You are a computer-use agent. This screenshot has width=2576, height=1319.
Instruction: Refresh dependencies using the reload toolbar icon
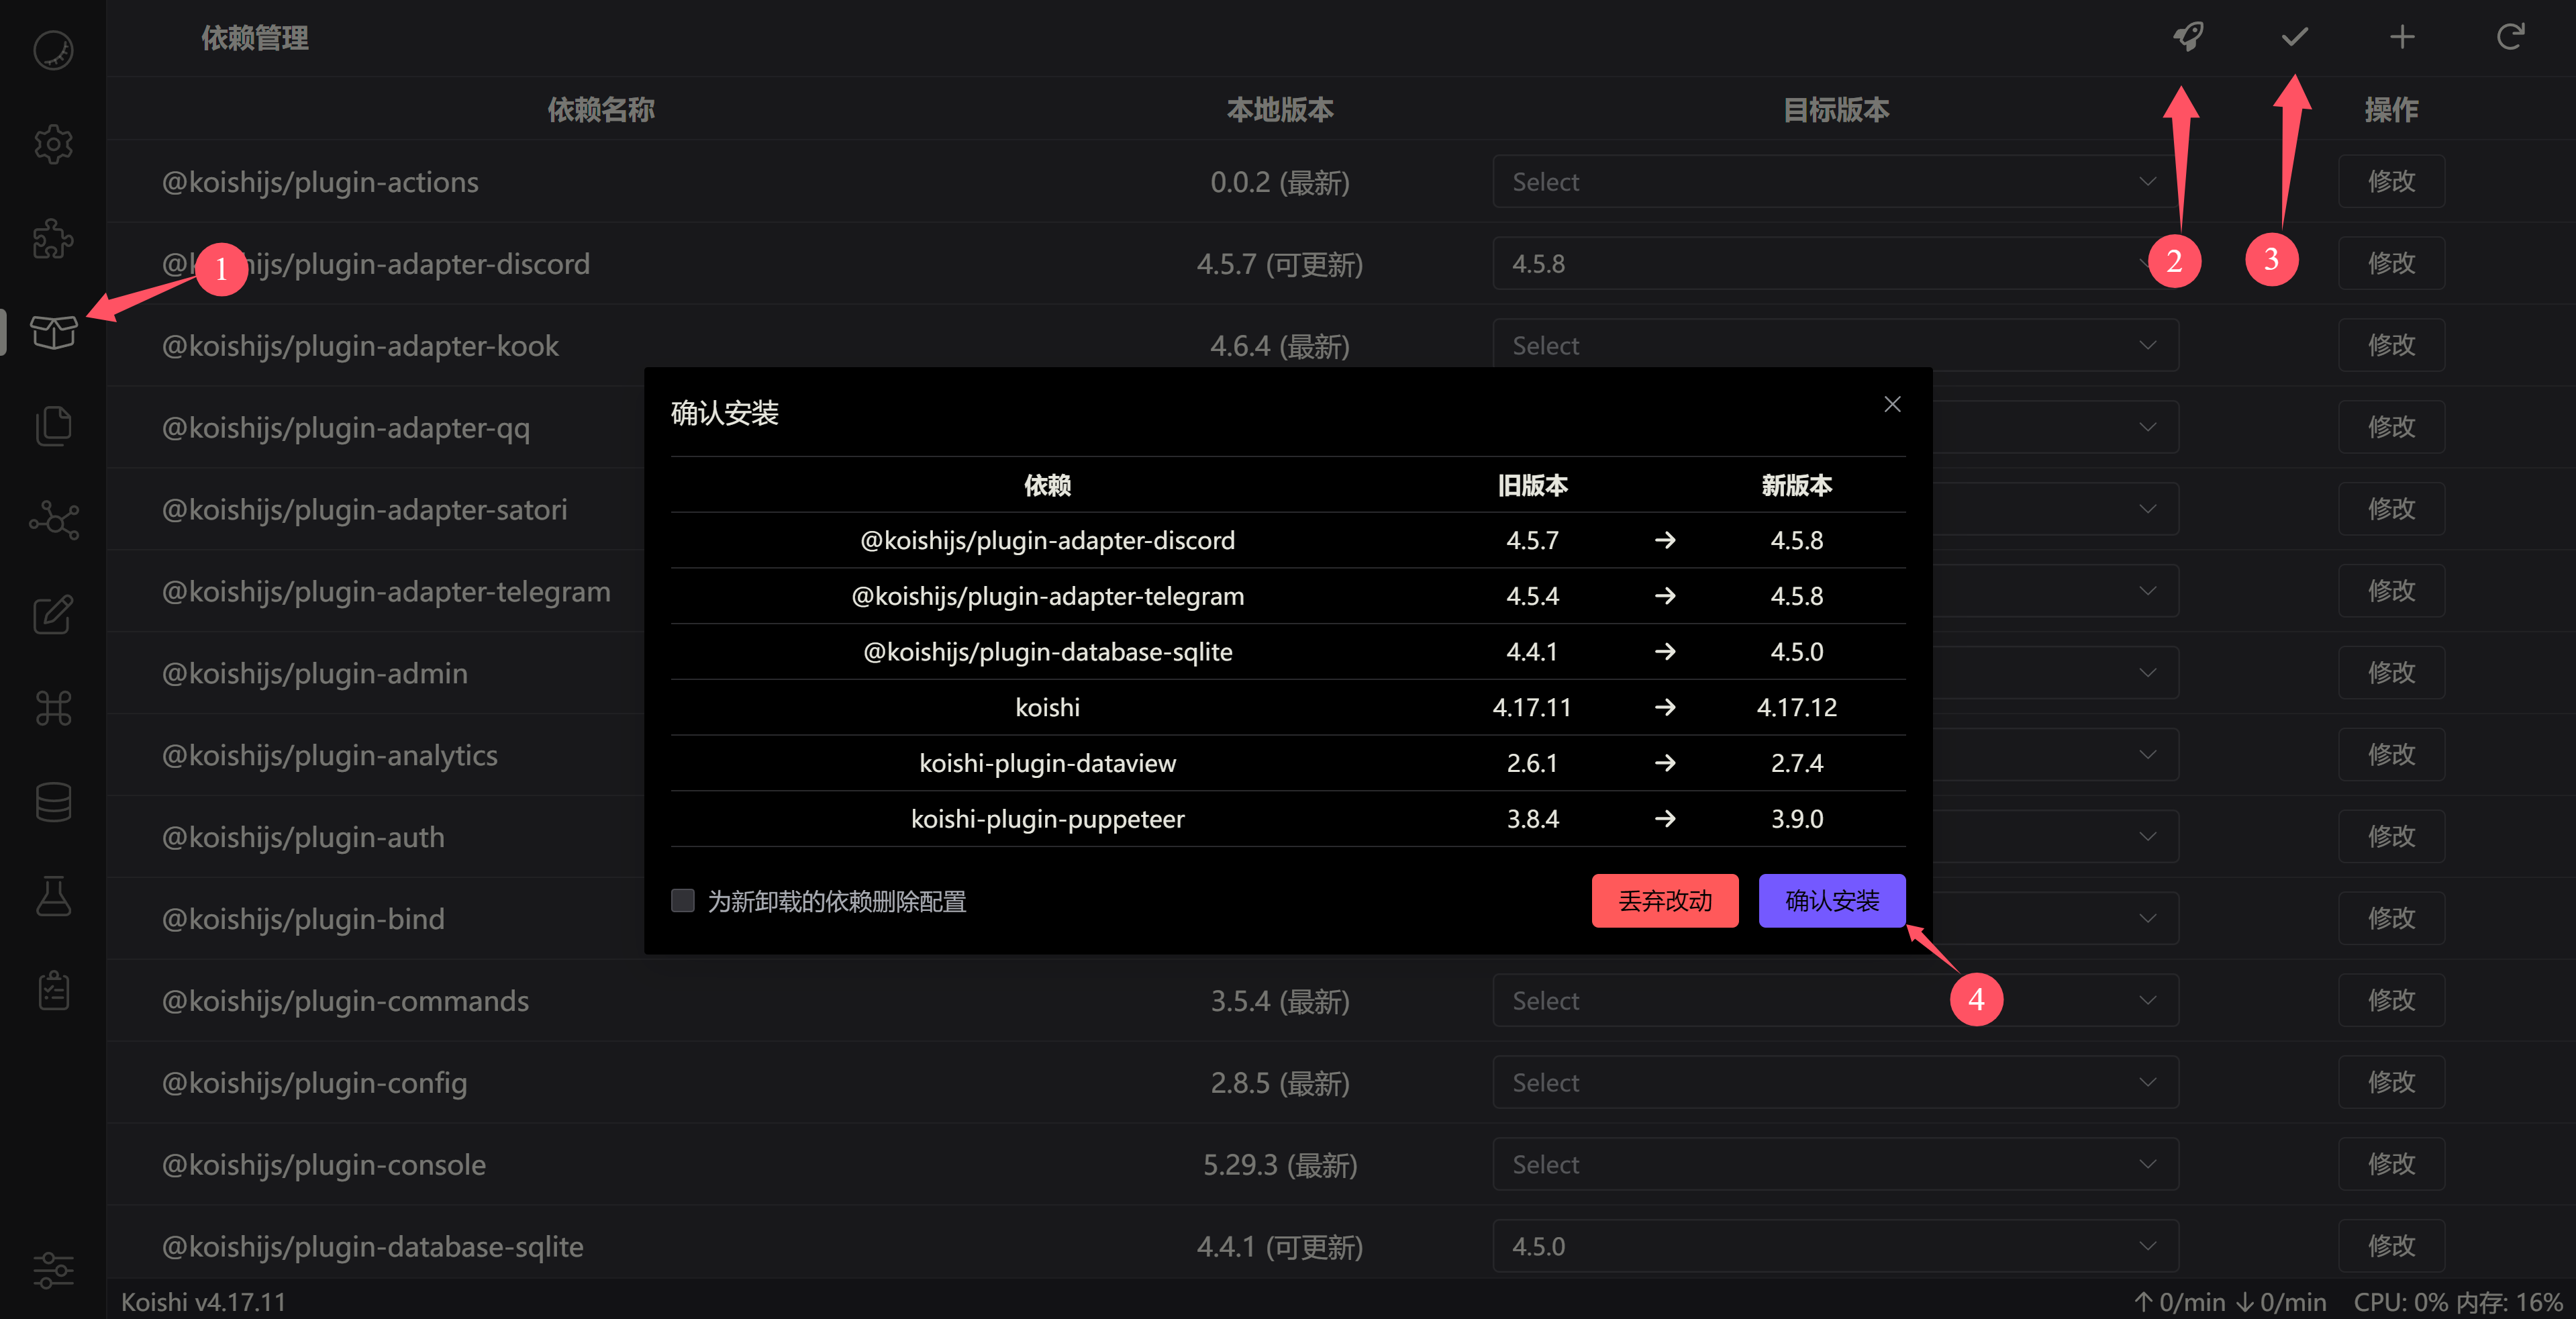click(x=2511, y=37)
